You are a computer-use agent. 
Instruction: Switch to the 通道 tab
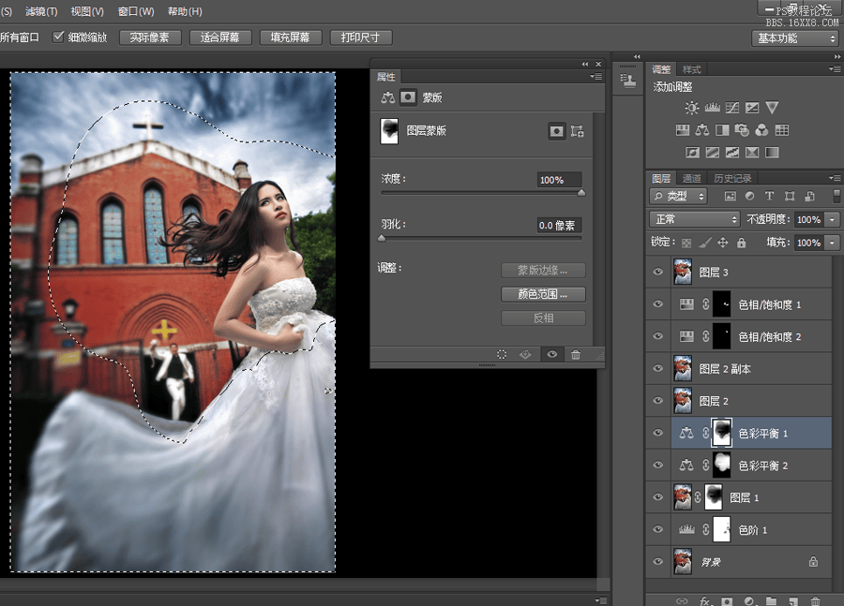click(x=692, y=178)
